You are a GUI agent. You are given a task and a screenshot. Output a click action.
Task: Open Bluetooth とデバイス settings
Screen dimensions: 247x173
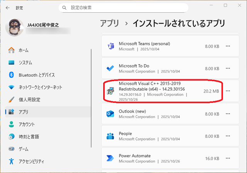coord(48,75)
